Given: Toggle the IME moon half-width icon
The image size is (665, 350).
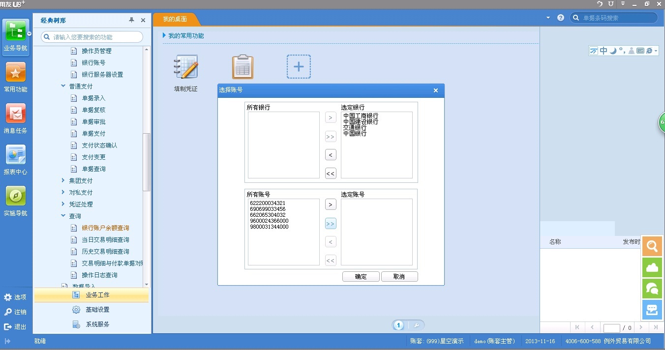Looking at the screenshot, I should tap(613, 51).
